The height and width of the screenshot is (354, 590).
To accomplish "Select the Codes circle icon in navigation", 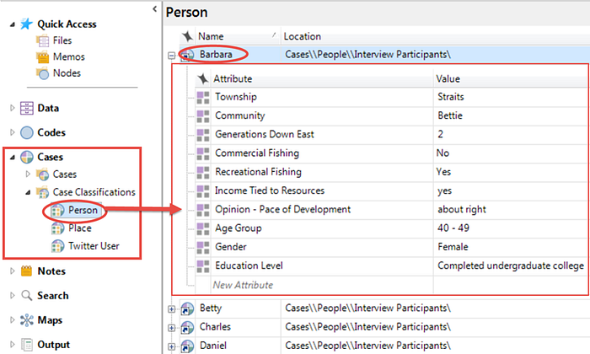I will 27,132.
